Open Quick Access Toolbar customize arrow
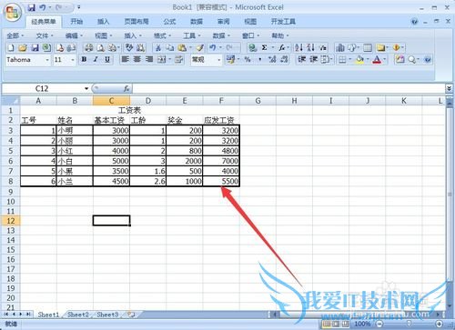455x330 pixels. 78,7
